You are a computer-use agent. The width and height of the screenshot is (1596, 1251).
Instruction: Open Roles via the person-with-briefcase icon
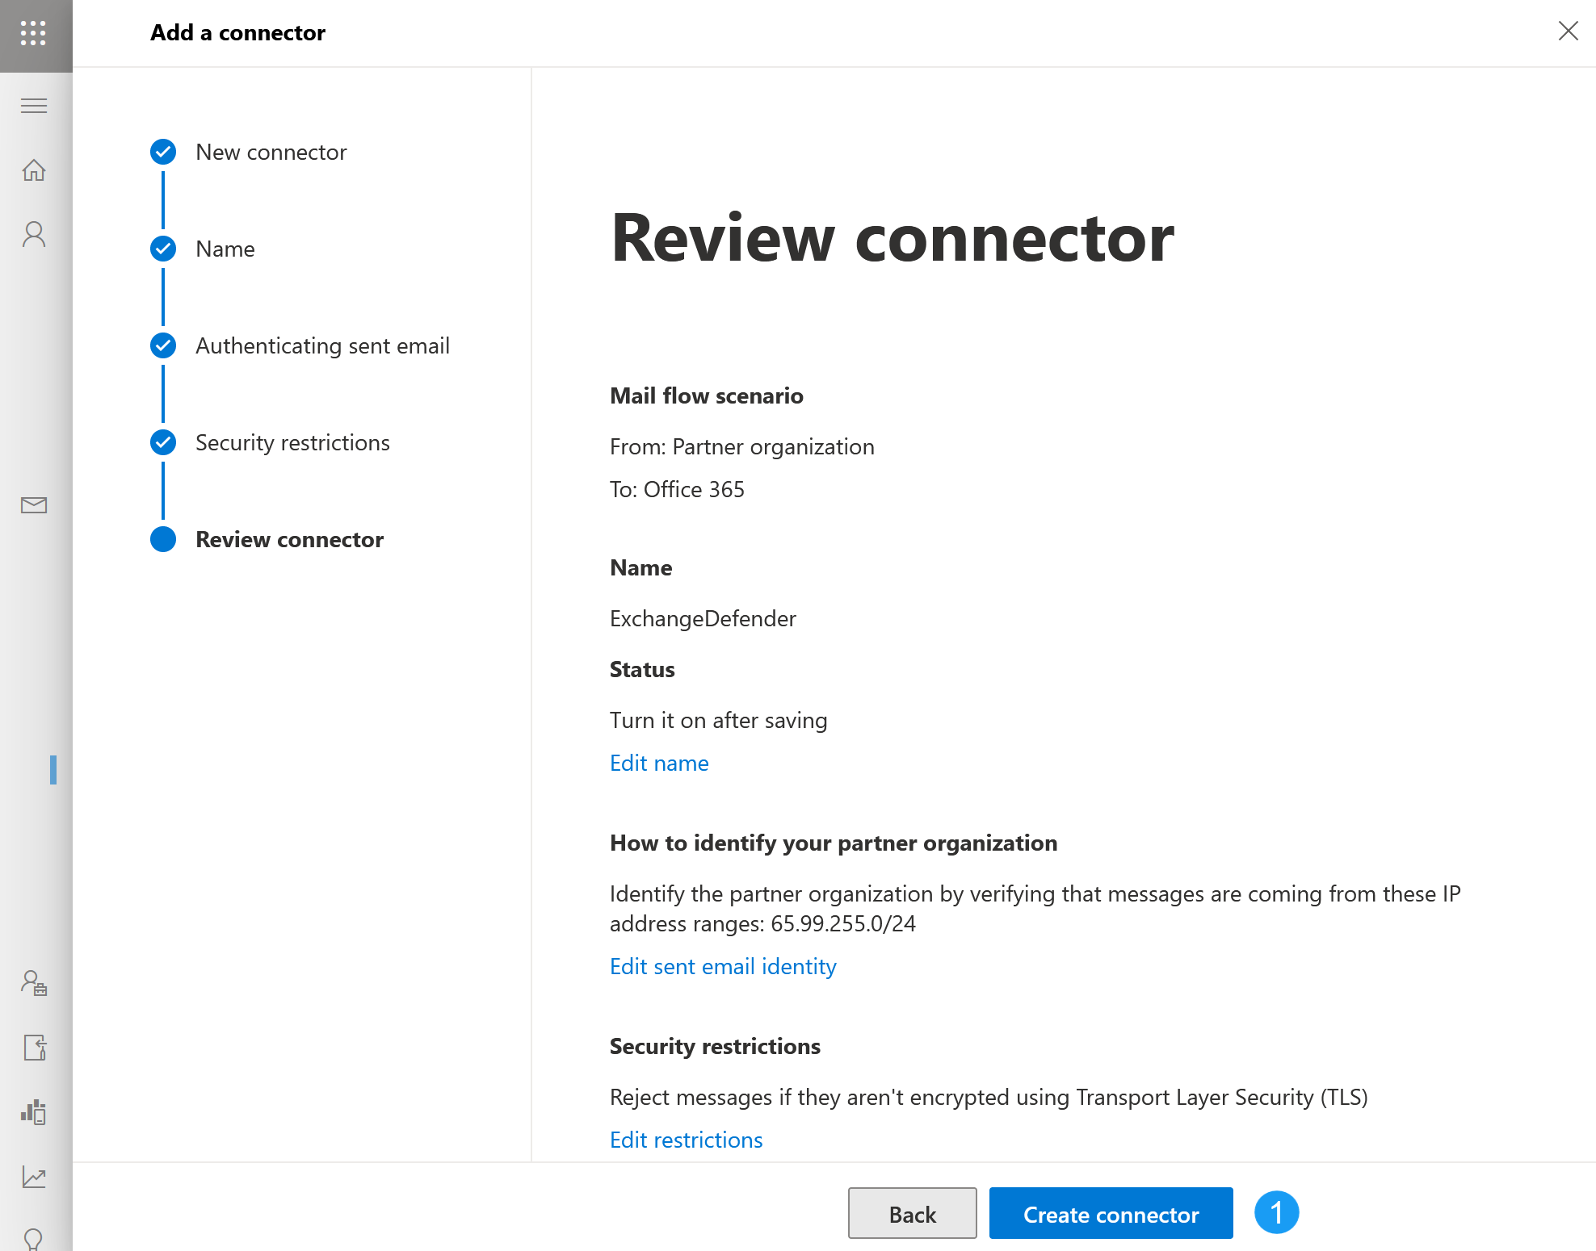(34, 984)
